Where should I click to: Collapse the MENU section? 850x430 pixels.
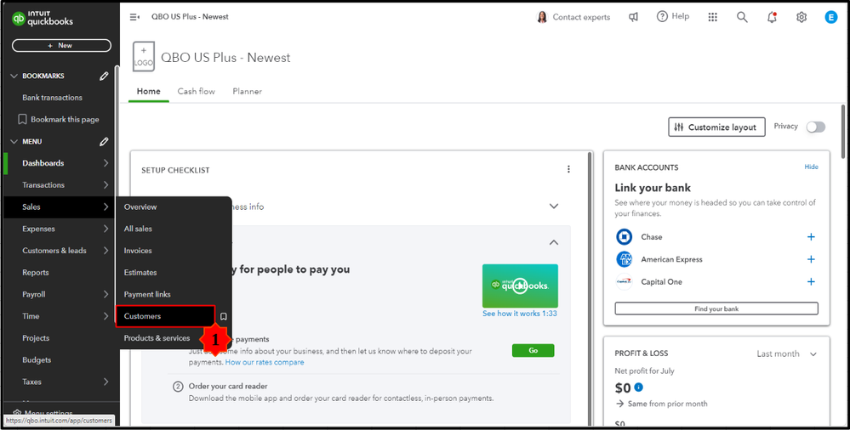14,142
